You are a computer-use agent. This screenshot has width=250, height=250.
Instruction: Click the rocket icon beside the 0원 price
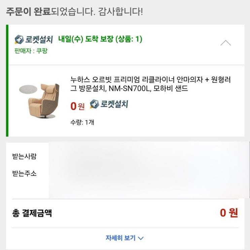point(94,104)
